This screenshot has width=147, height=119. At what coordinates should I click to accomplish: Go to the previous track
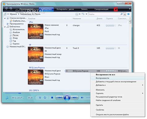60,97
